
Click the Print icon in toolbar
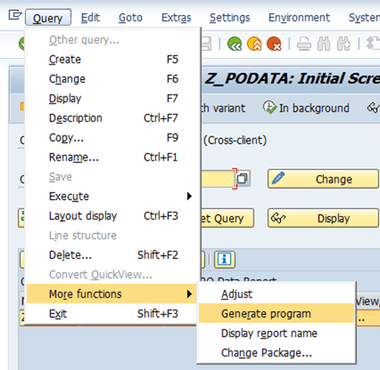(x=304, y=44)
